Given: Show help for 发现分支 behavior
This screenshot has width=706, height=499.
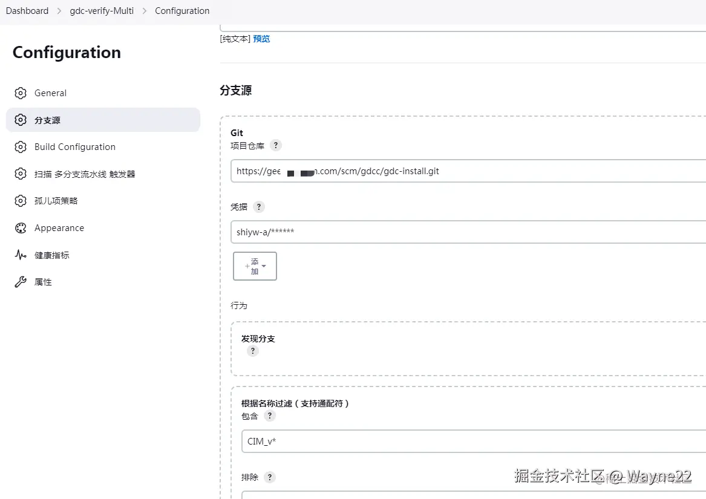Looking at the screenshot, I should 253,351.
